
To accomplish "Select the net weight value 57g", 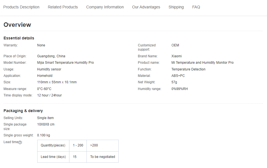I will pyautogui.click(x=174, y=82).
